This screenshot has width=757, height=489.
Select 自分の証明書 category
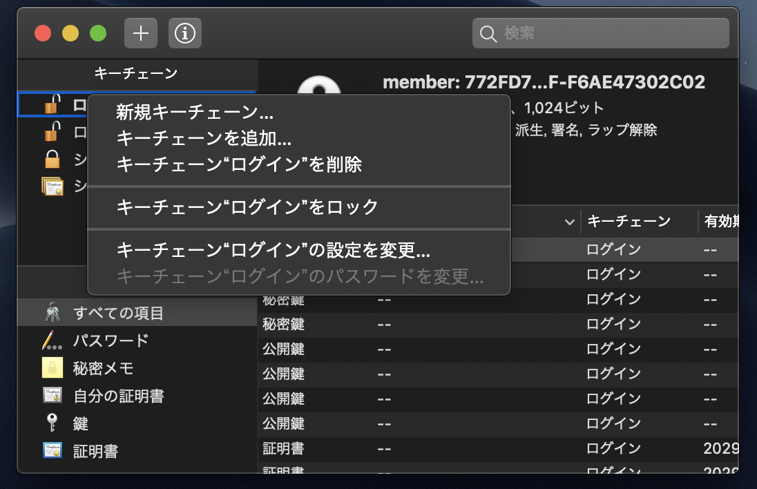click(137, 395)
